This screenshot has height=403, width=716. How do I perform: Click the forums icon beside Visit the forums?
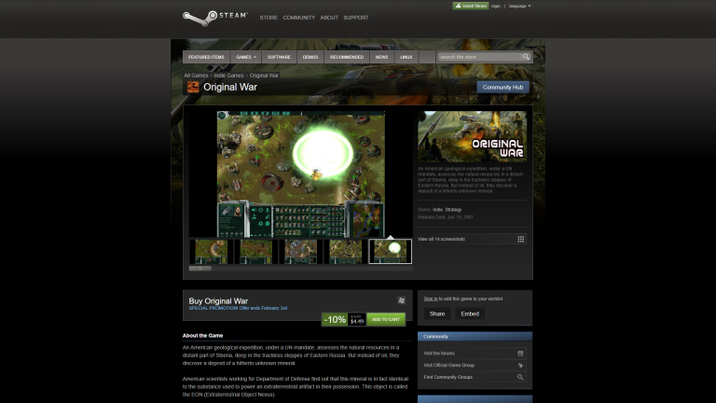click(520, 354)
